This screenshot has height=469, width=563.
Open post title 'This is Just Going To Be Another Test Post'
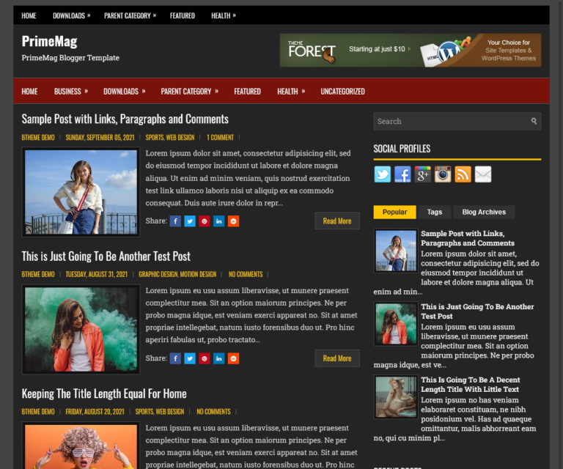pos(106,256)
